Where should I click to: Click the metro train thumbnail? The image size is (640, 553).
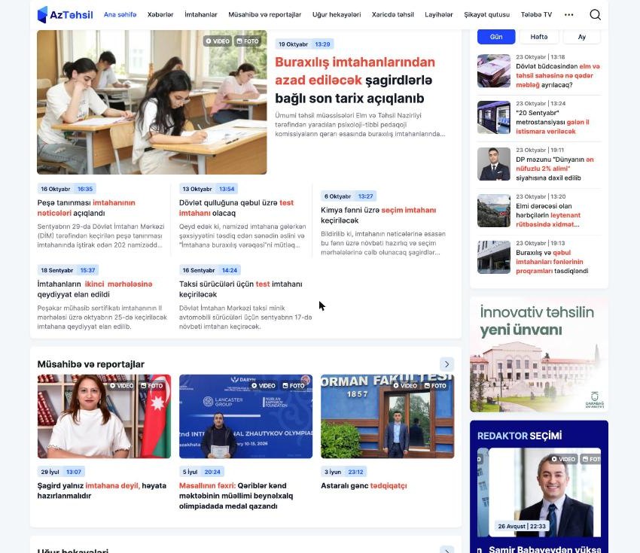pos(494,117)
